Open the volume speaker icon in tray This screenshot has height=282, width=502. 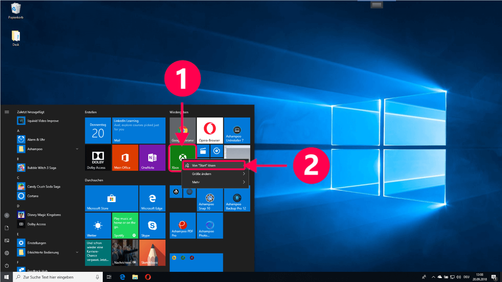pyautogui.click(x=459, y=277)
